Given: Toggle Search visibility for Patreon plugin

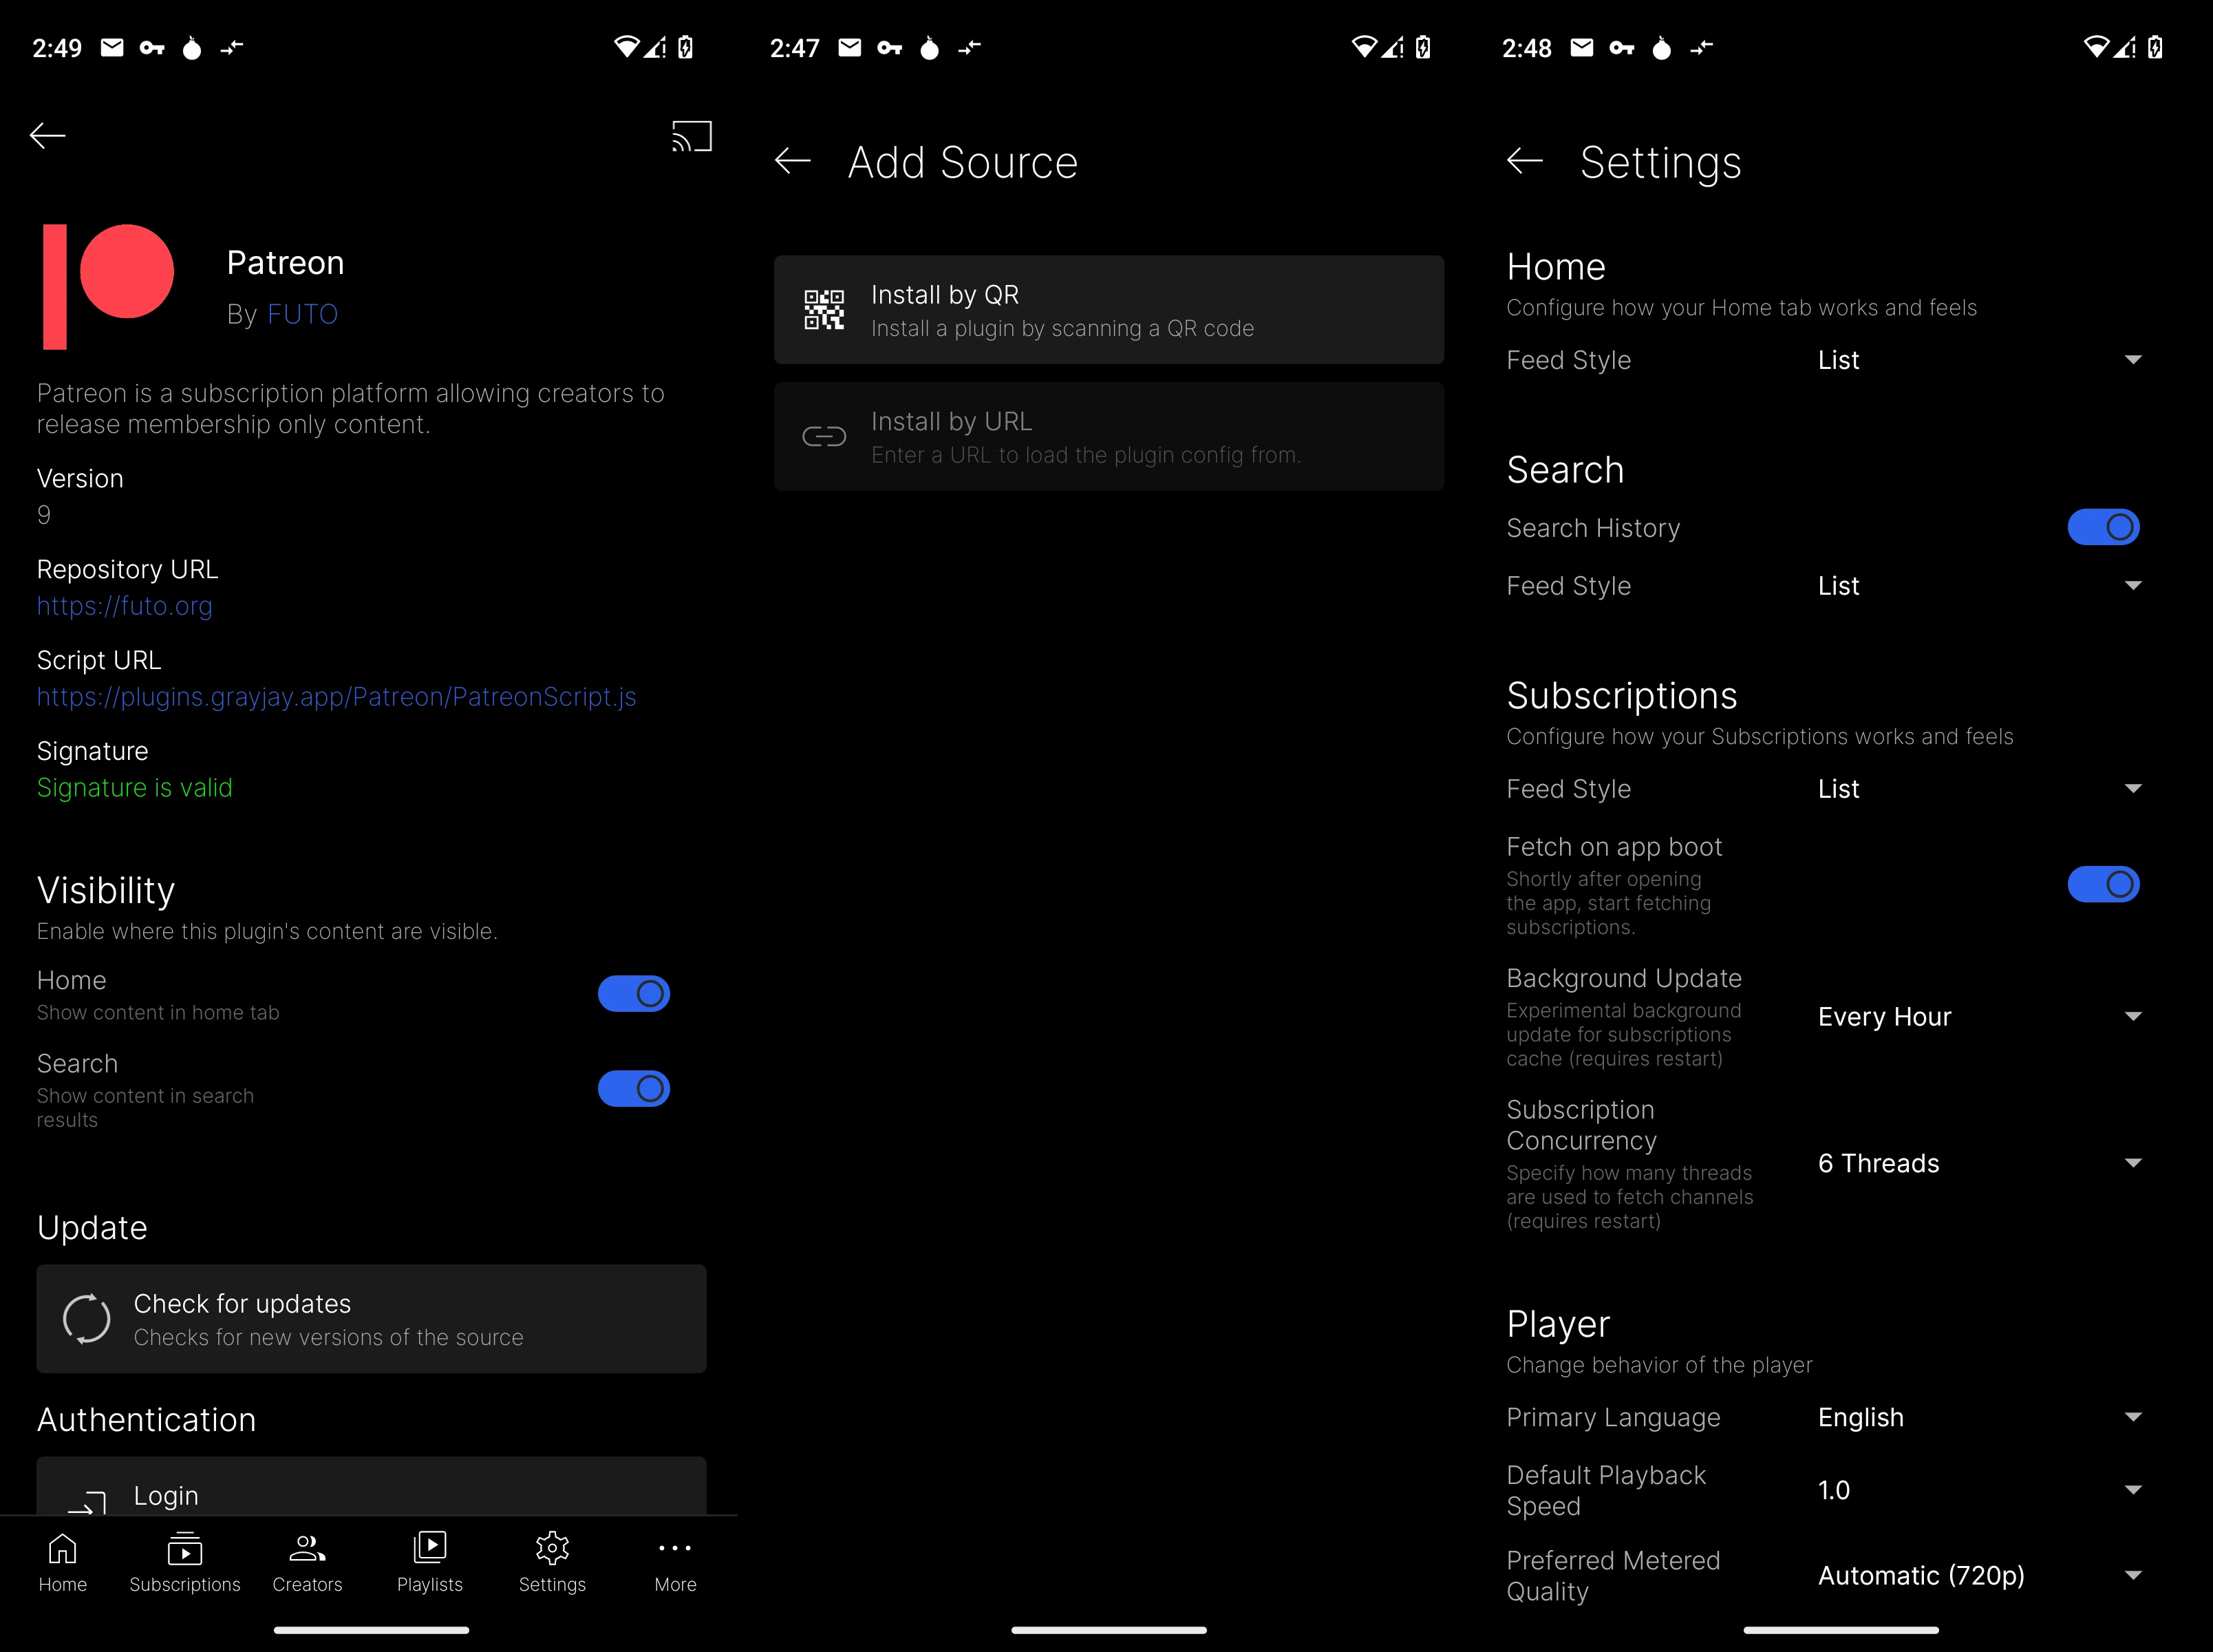Looking at the screenshot, I should (634, 1089).
